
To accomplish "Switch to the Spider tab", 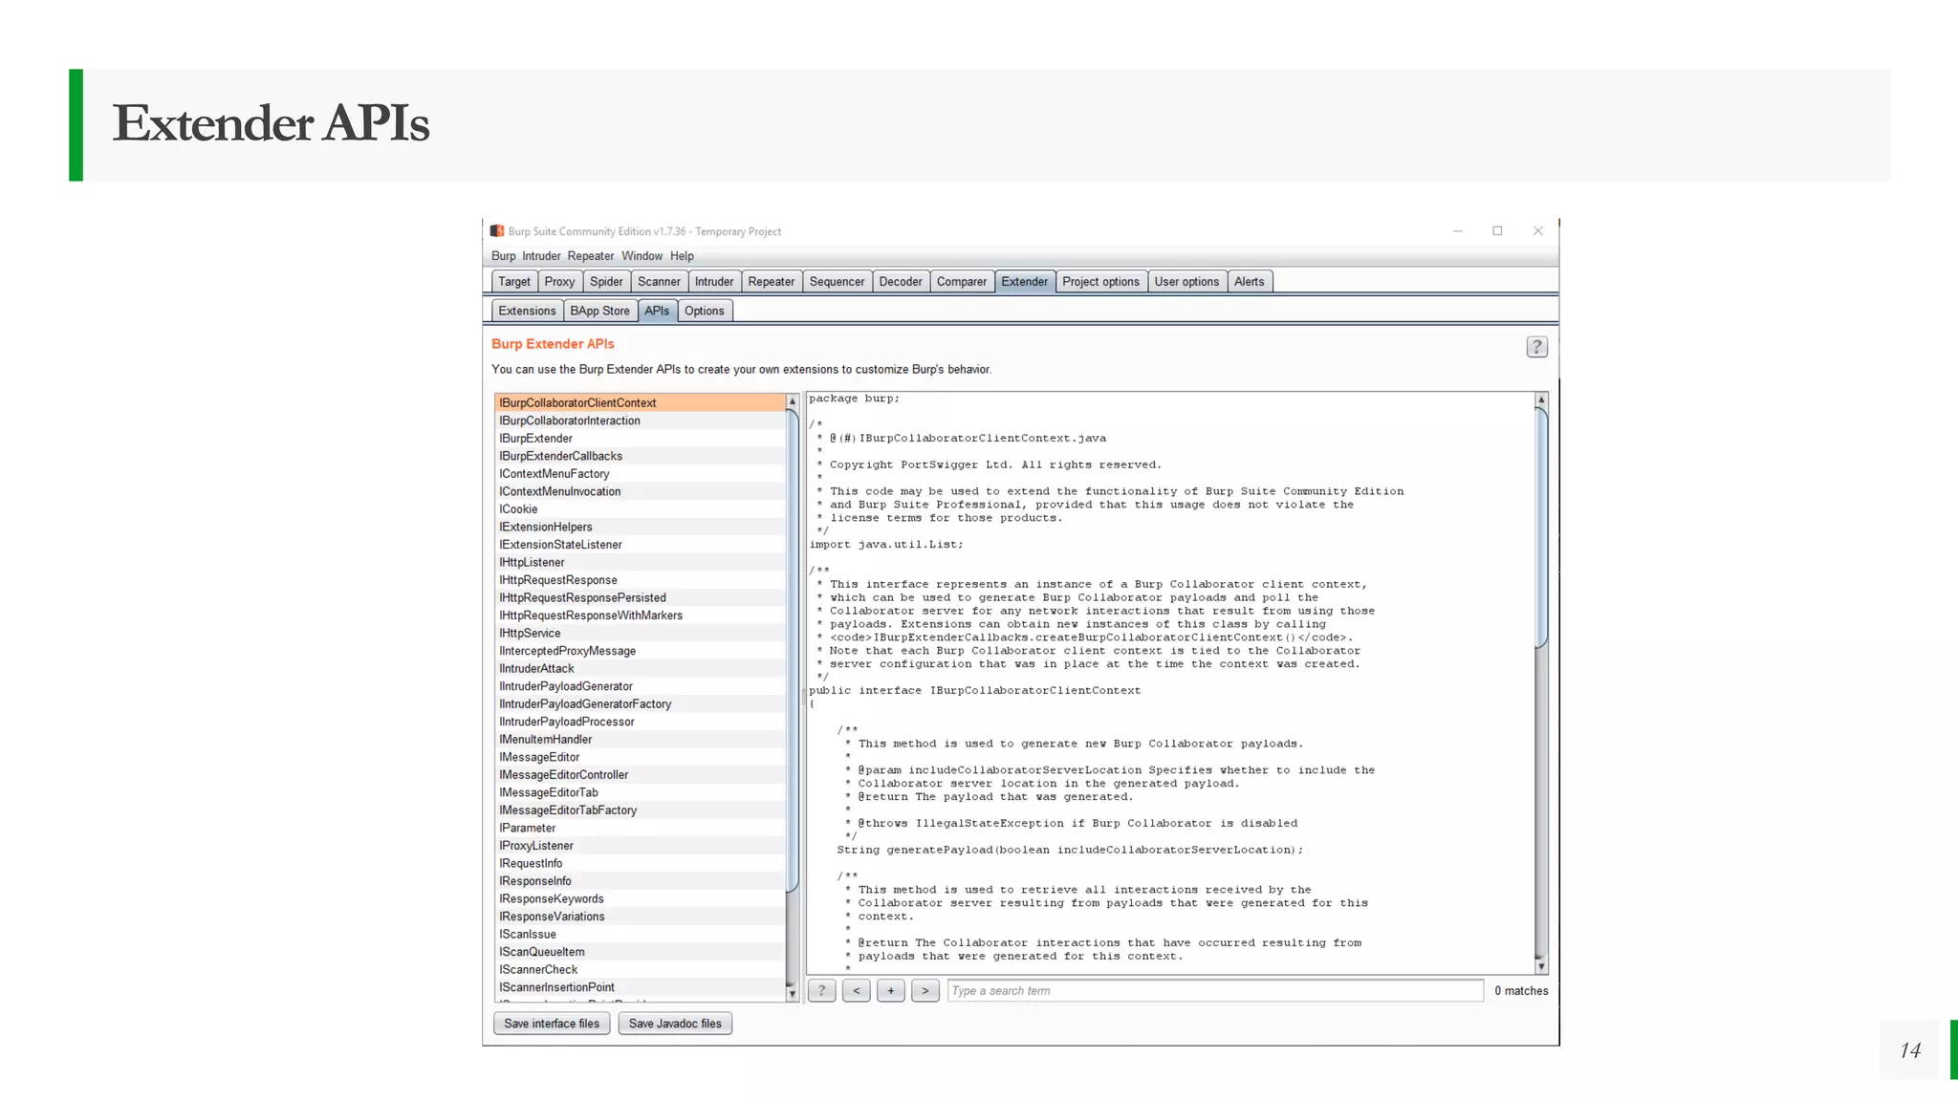I will pyautogui.click(x=606, y=282).
